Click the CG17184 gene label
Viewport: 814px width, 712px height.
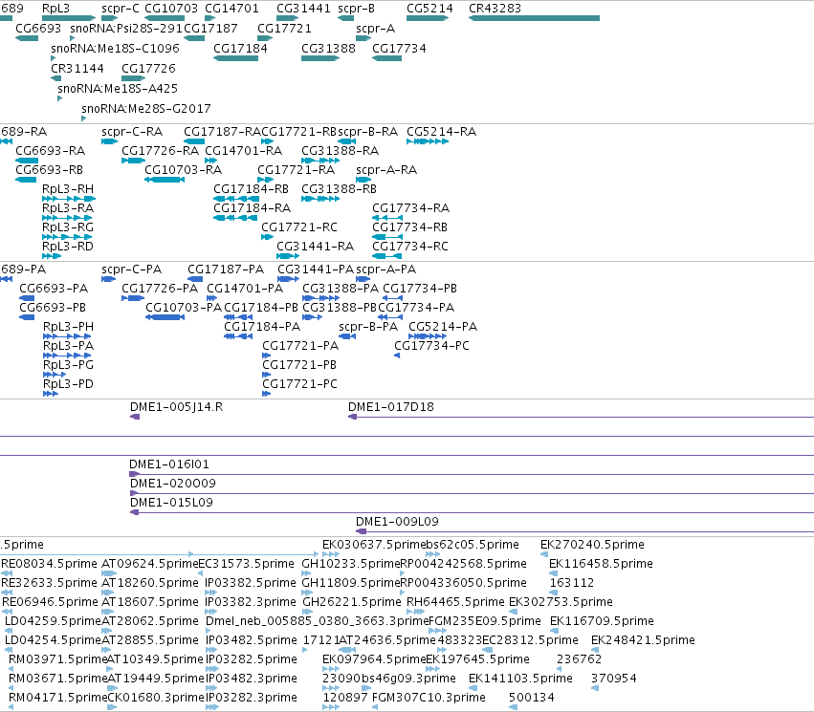[240, 49]
